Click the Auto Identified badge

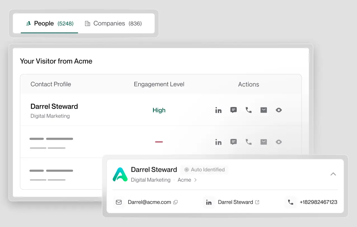pos(204,170)
